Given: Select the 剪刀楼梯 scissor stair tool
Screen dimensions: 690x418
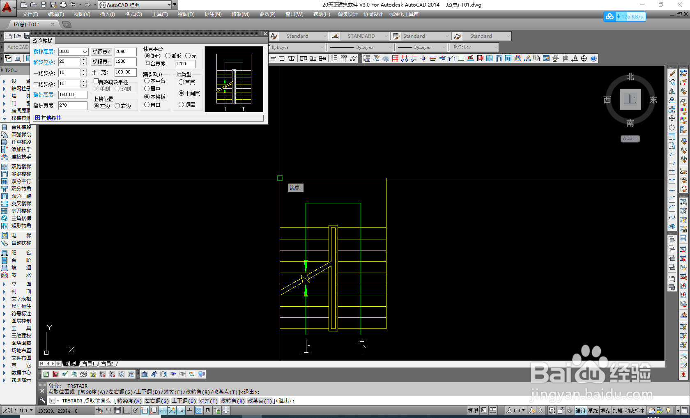Looking at the screenshot, I should coord(16,211).
